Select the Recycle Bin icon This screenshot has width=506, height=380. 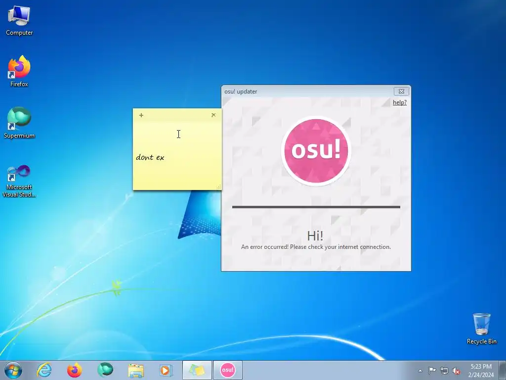[481, 329]
